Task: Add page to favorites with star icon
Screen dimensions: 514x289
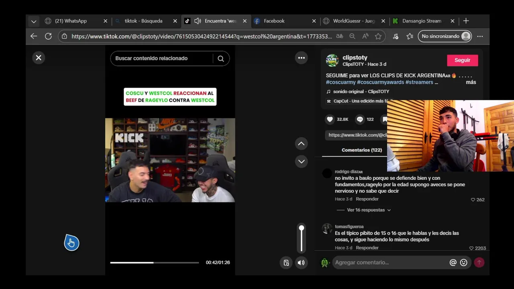Action: pyautogui.click(x=378, y=36)
